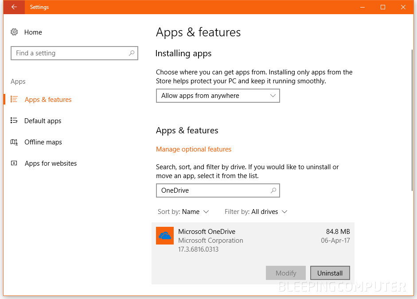The image size is (417, 299).
Task: Open the Home settings page
Action: (33, 32)
